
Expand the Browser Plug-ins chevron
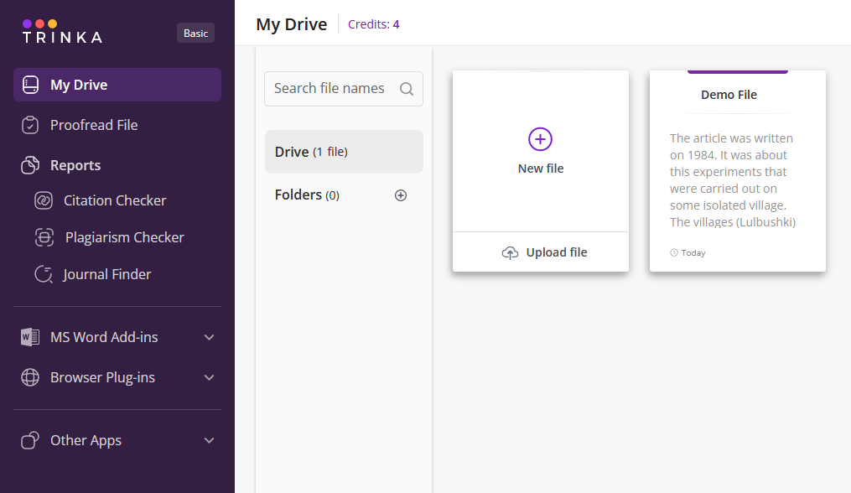(210, 377)
